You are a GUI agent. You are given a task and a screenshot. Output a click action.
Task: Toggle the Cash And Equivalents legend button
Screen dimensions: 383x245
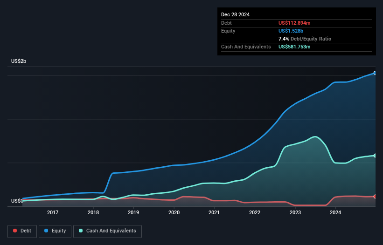pyautogui.click(x=107, y=231)
